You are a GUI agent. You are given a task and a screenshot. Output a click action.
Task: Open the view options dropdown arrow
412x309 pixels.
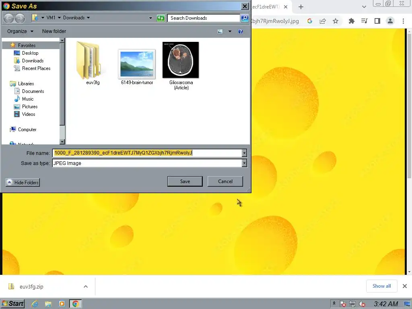tap(230, 31)
